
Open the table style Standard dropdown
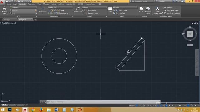coord(125,7)
